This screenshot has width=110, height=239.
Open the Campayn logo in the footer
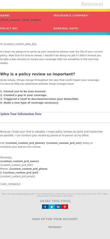click(x=55, y=227)
